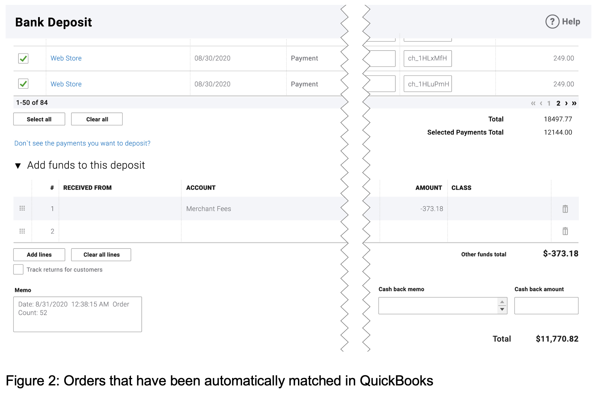Uncheck the Web Store payment ch_1HLxMfH
The image size is (605, 398).
pyautogui.click(x=23, y=58)
